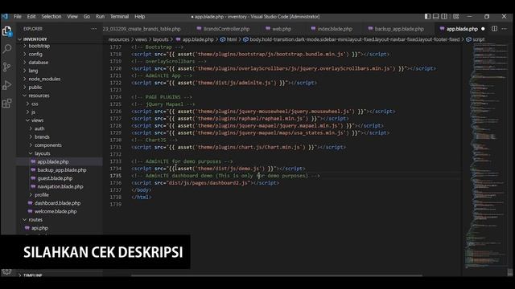Collapse the resources folder

(39, 96)
